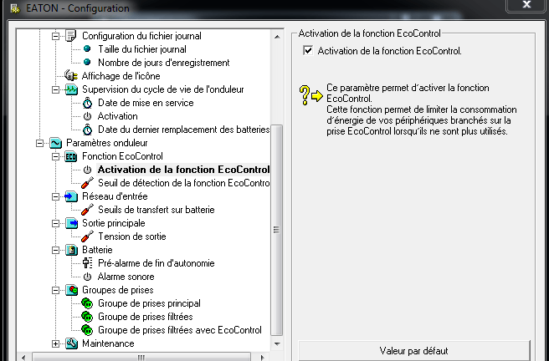
Task: Click the plug icon for Affichage de l'icône
Action: coord(71,75)
